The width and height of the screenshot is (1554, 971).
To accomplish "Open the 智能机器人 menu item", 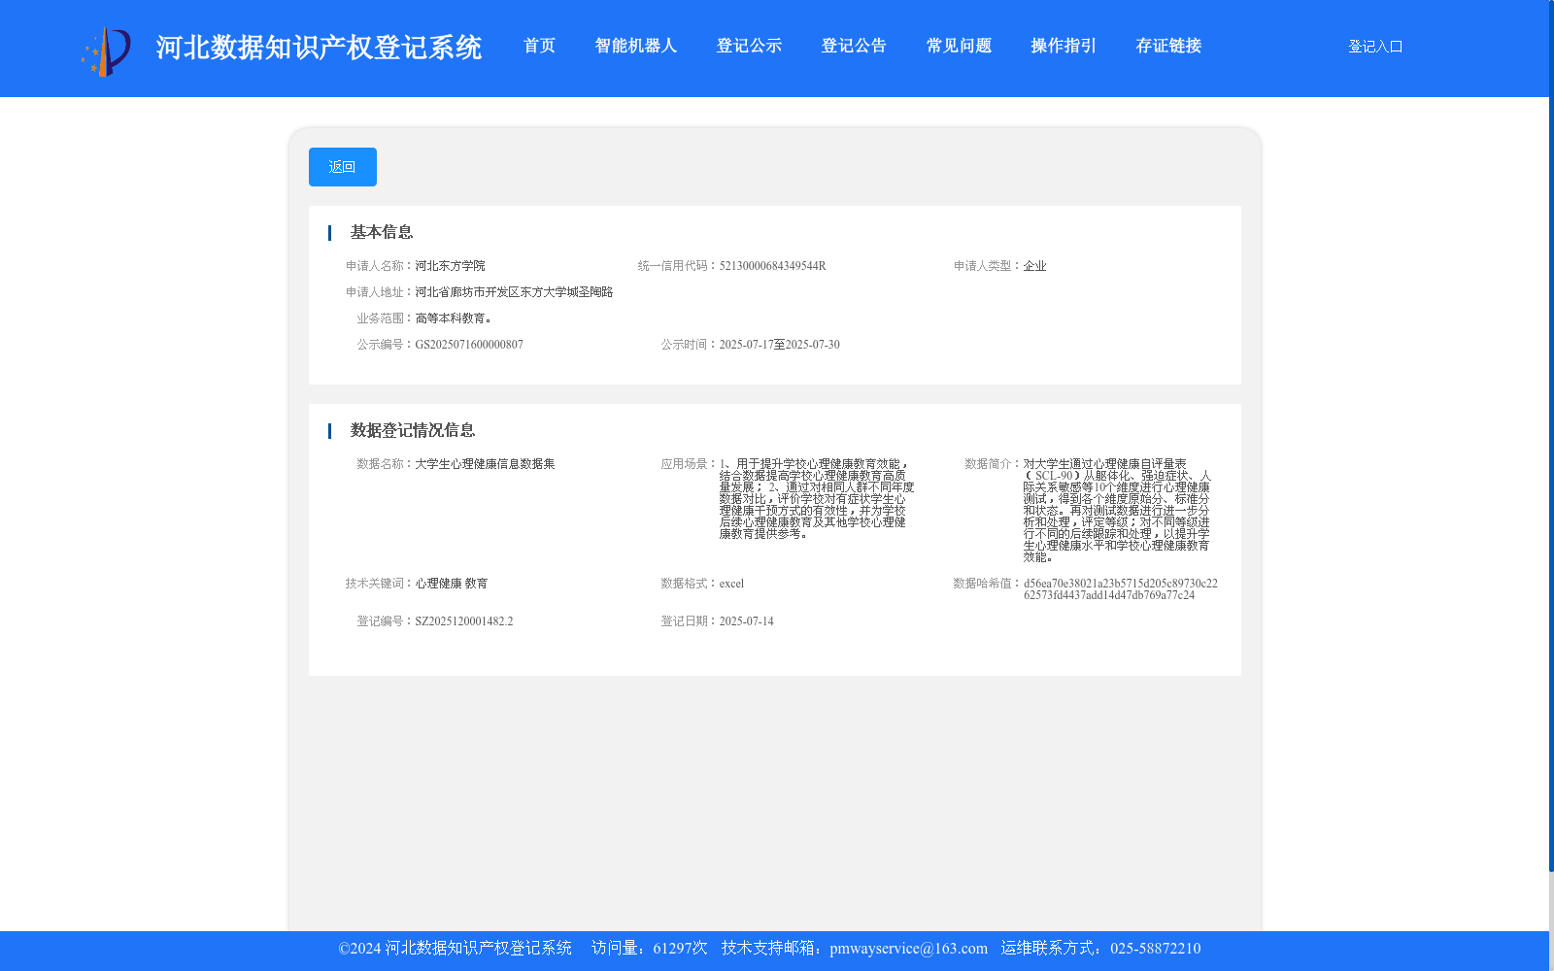I will point(635,46).
